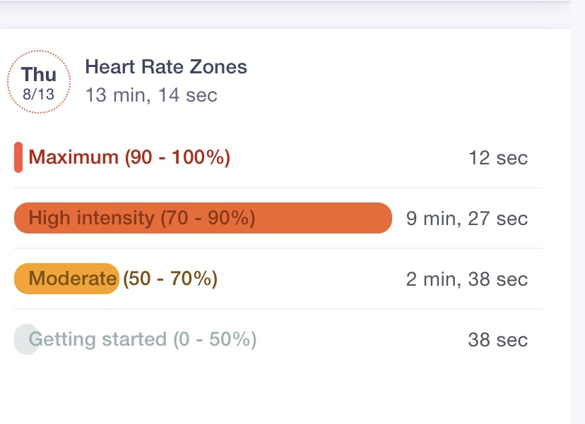
Task: Click the dotted circle border of date badge
Action: coord(8,82)
